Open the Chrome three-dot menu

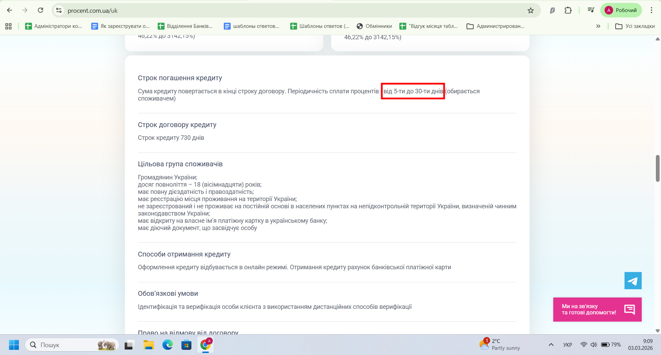coord(651,10)
